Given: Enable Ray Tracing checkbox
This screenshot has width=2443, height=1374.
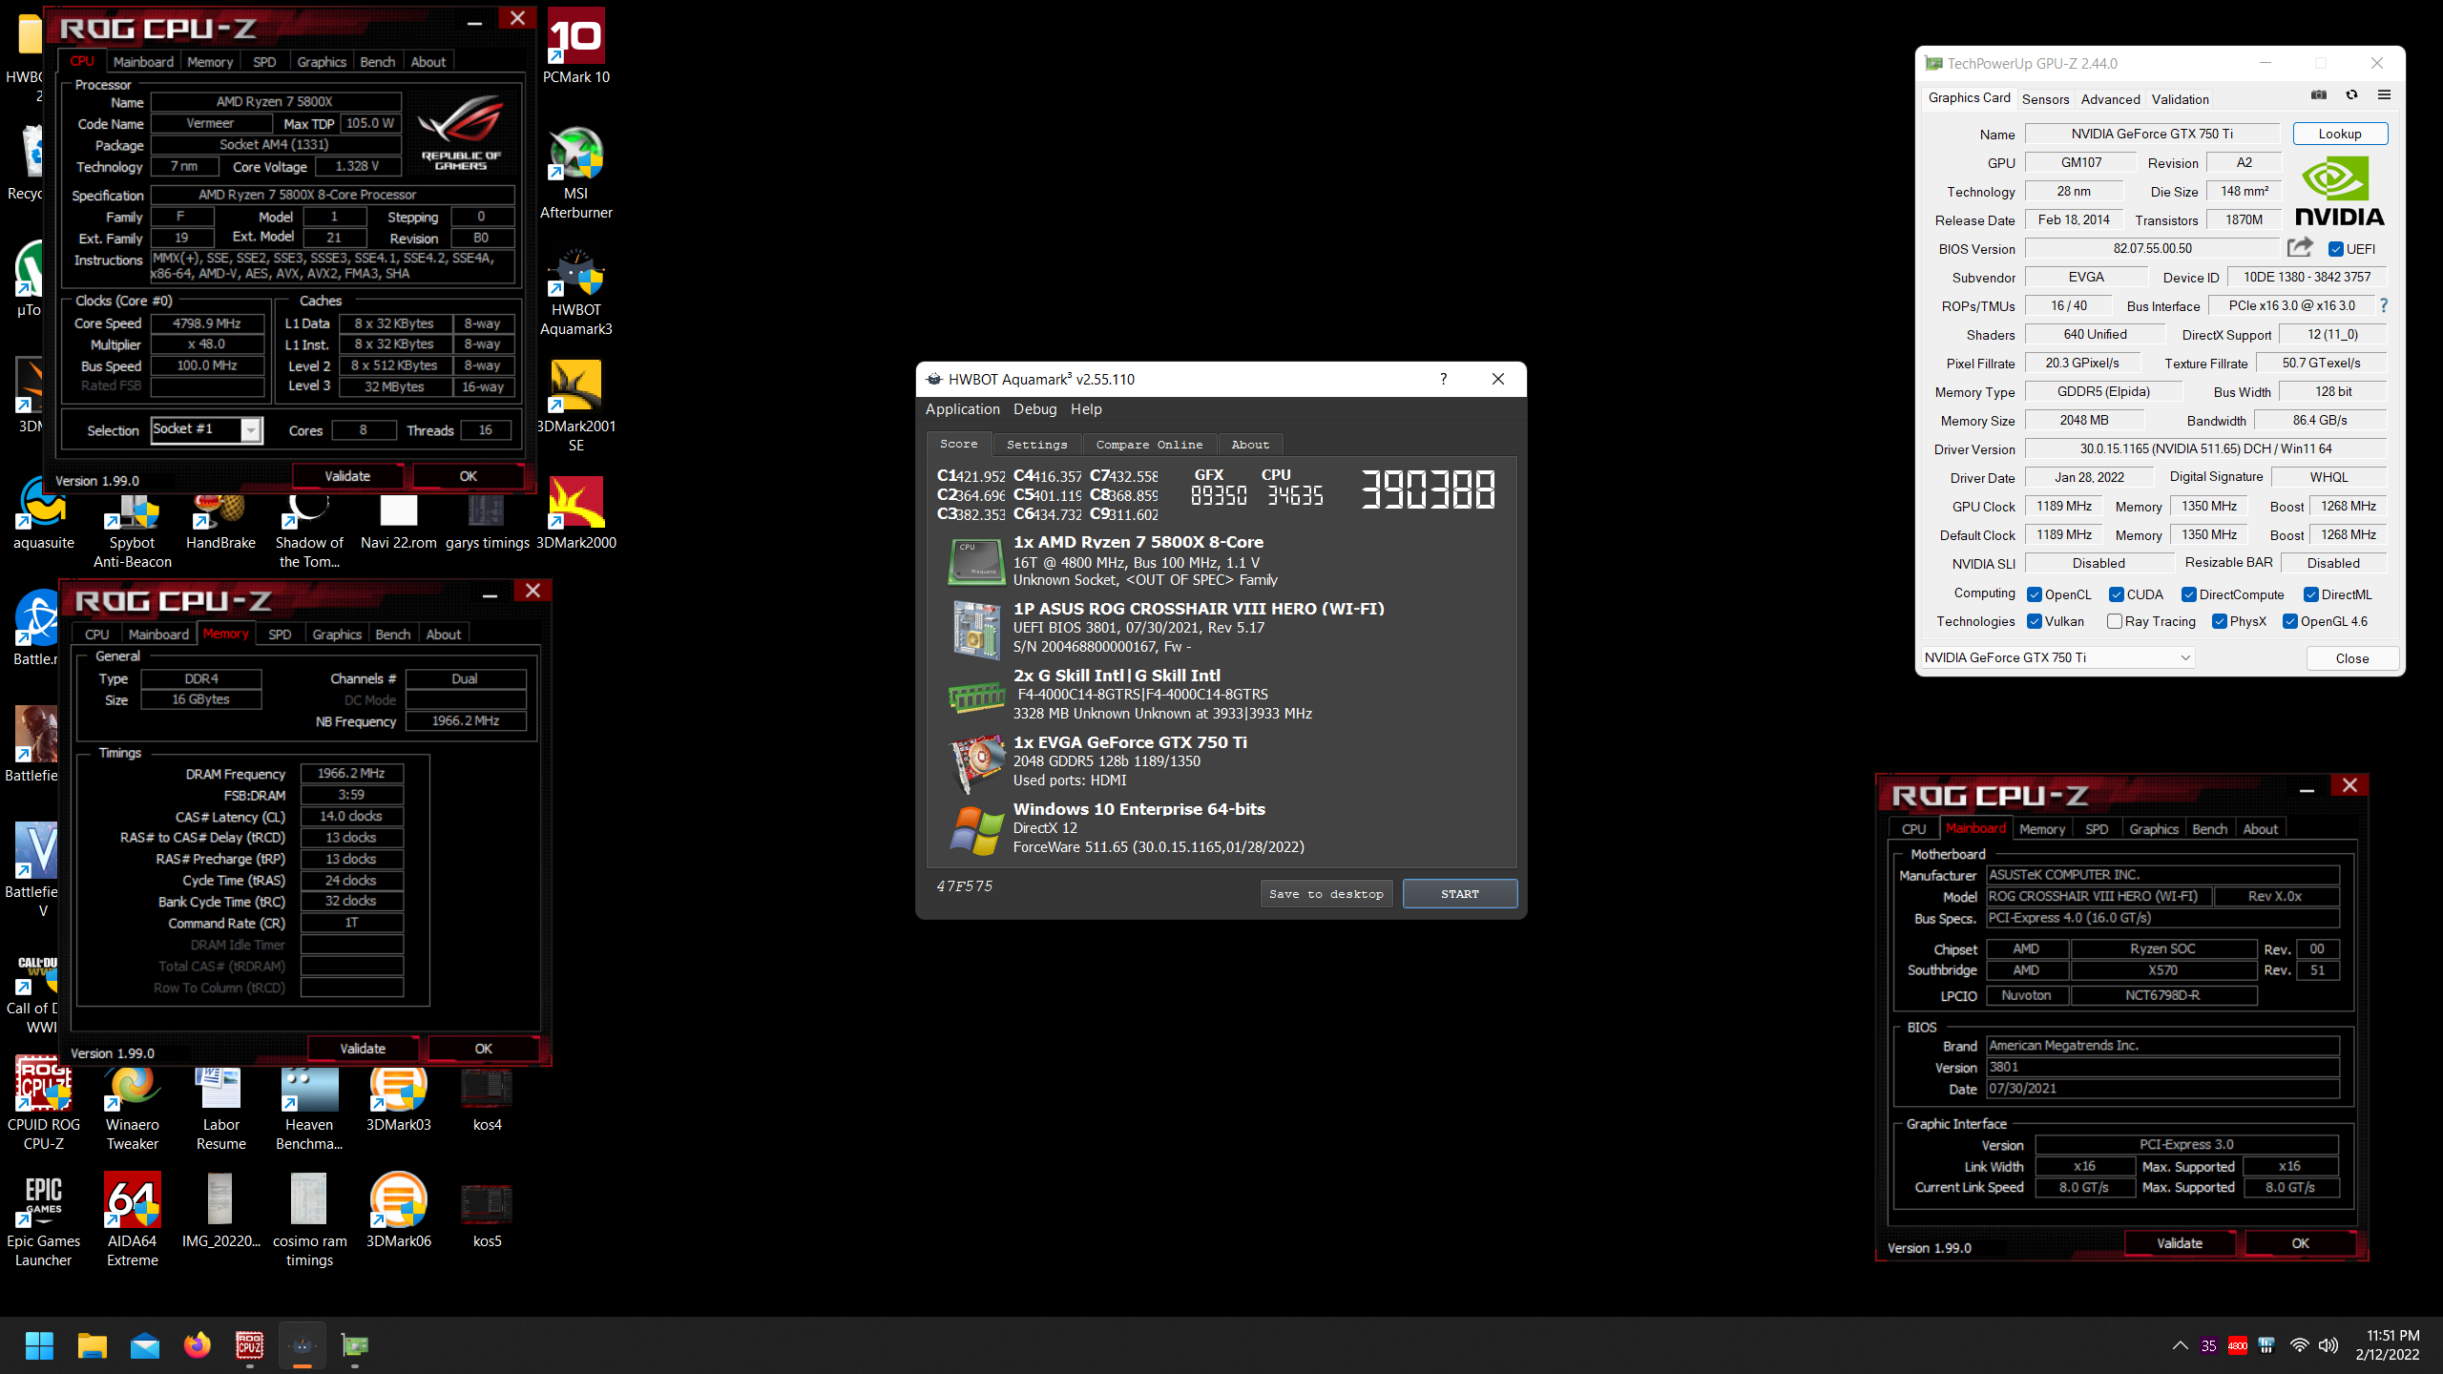Looking at the screenshot, I should click(2115, 621).
